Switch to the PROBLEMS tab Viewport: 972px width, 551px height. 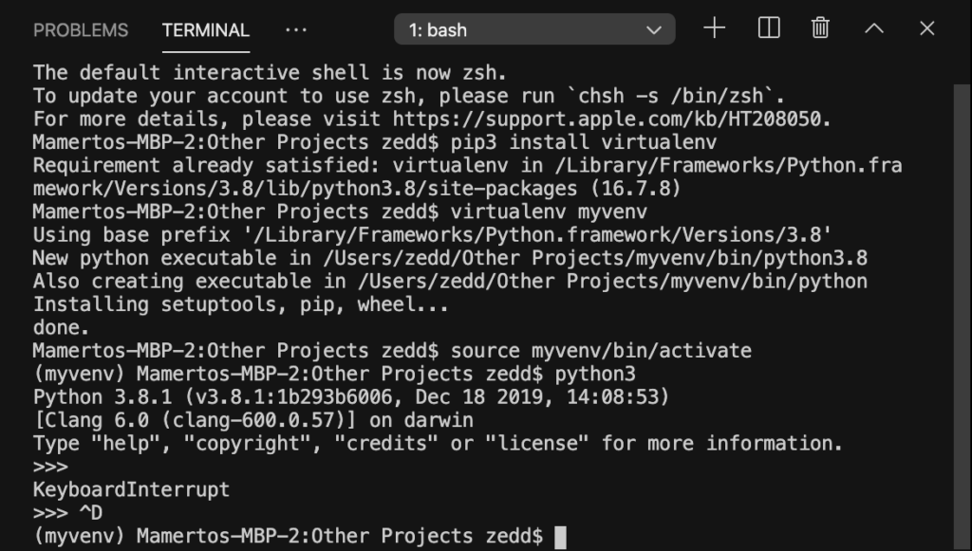click(x=81, y=29)
